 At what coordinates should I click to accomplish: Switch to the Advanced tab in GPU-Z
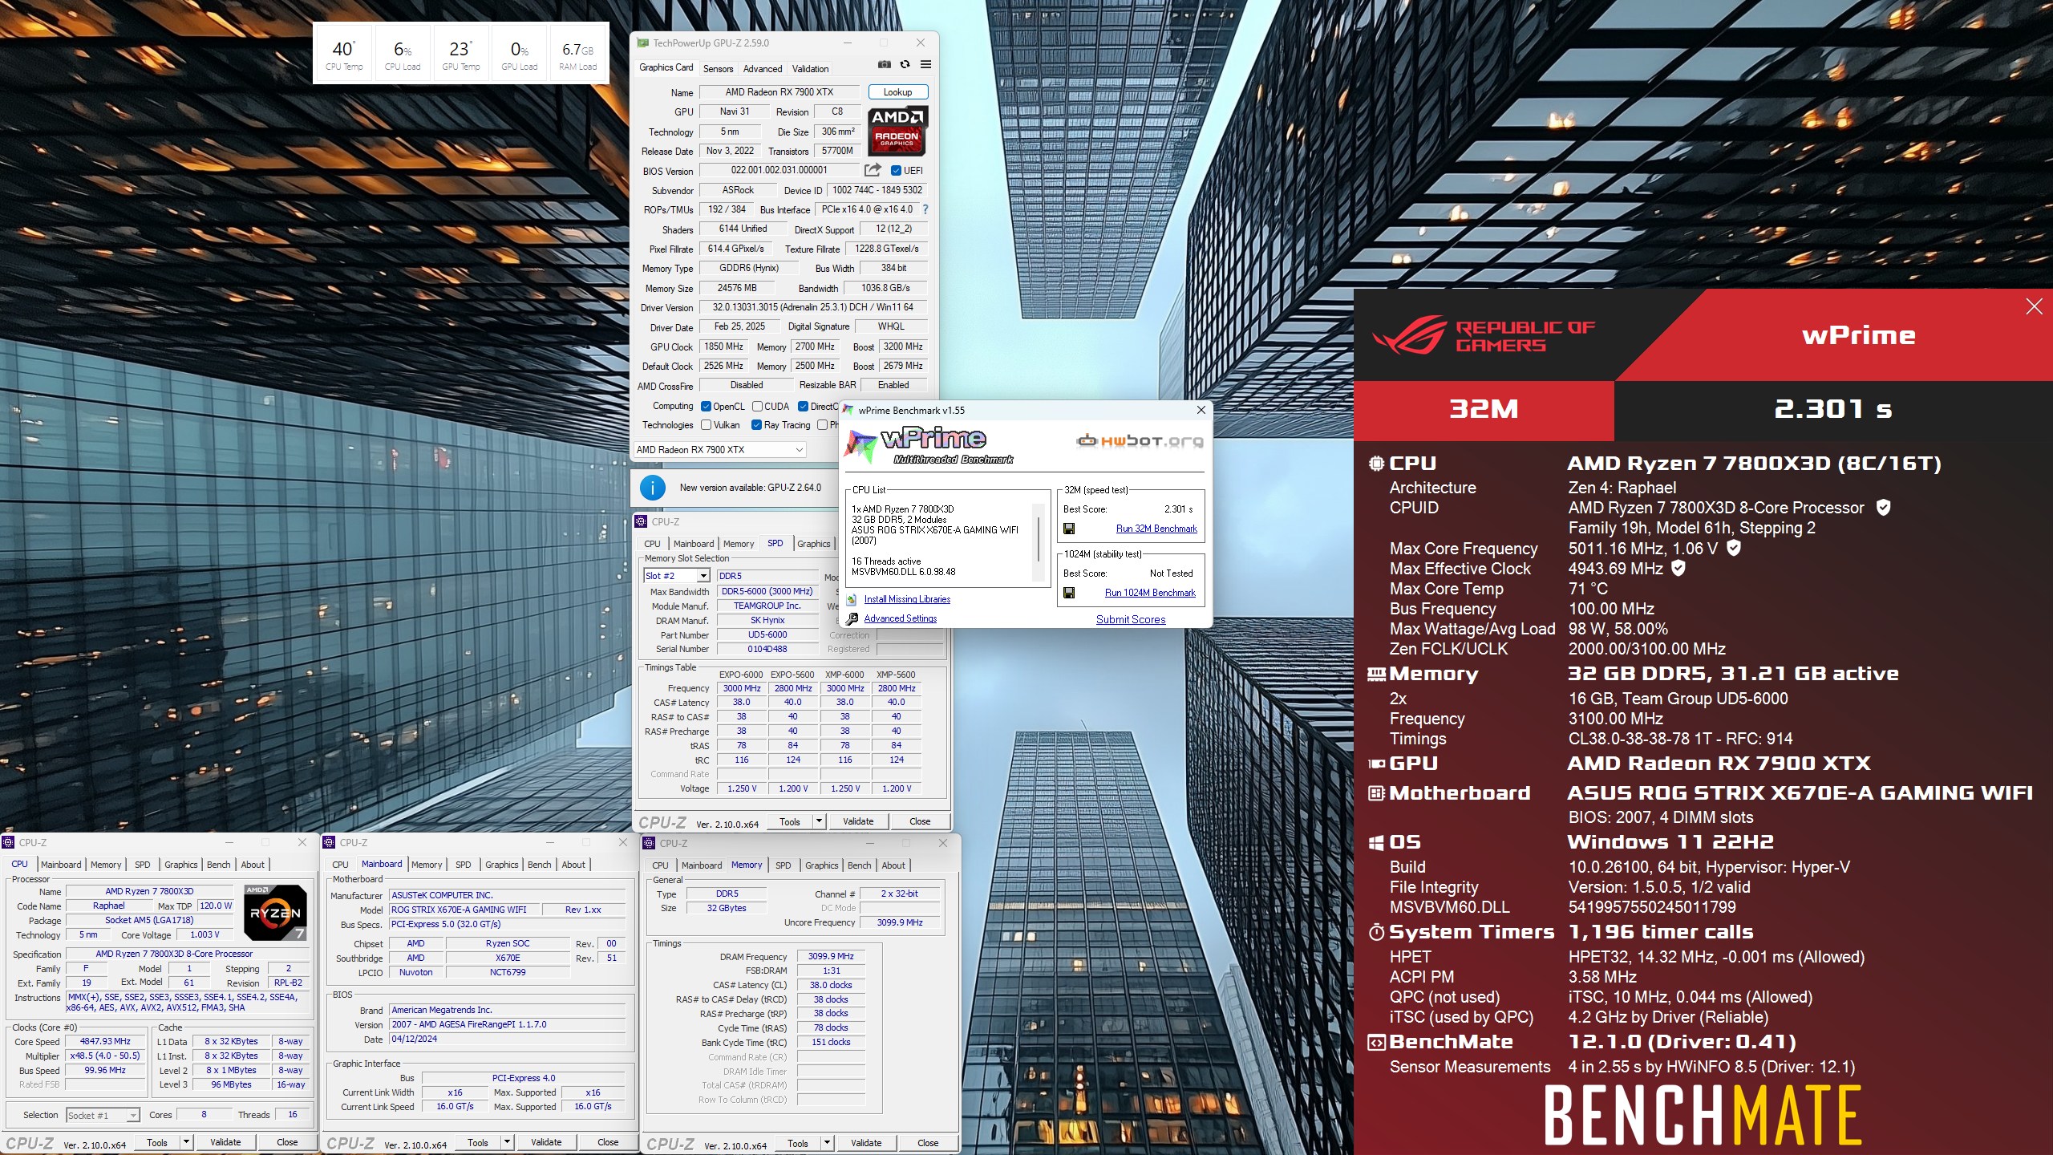tap(762, 69)
